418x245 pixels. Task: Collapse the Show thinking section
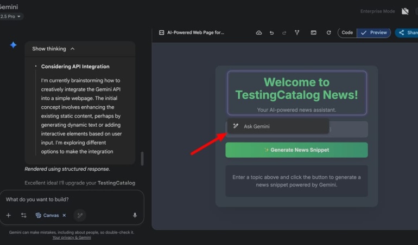[x=53, y=49]
